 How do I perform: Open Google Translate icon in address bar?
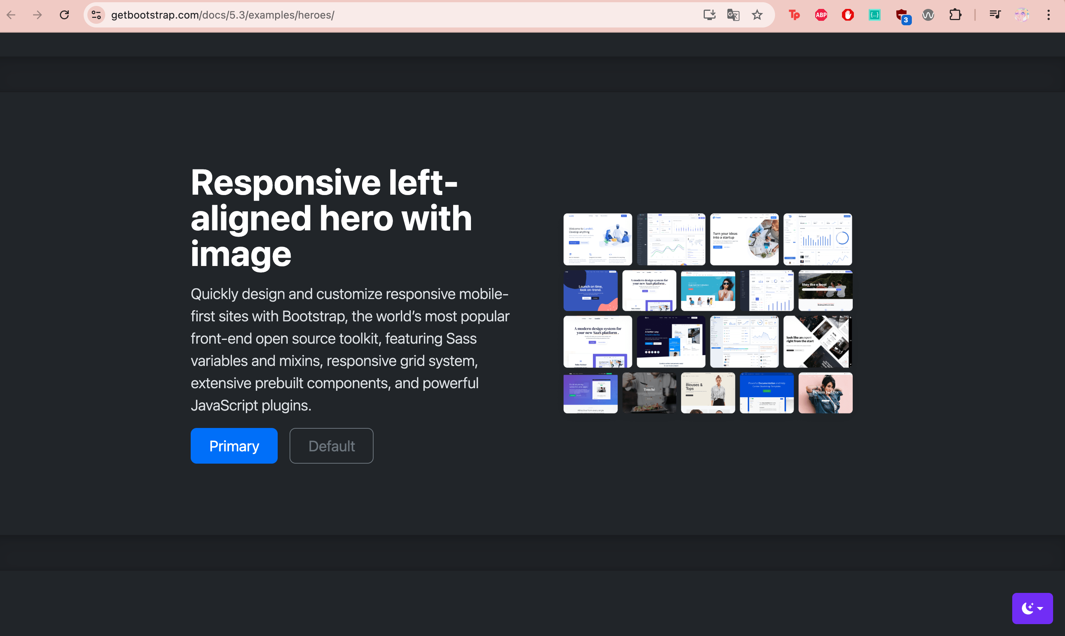(733, 15)
